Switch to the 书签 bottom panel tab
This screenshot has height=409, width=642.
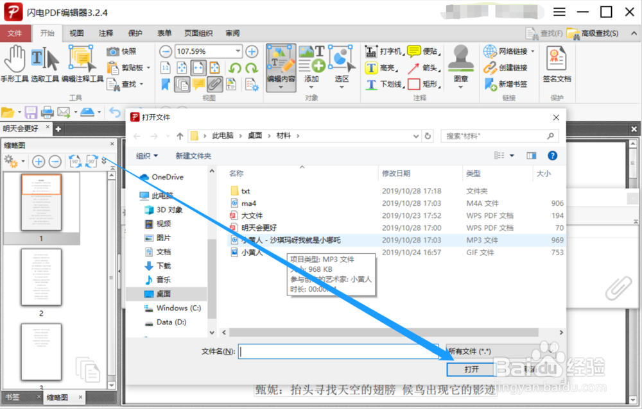[13, 397]
